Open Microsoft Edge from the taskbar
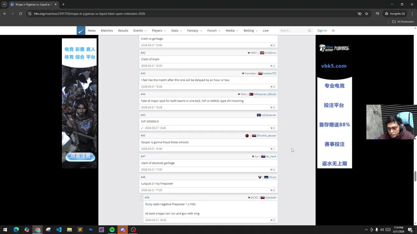Screen dimensions: 417x234 [16, 230]
